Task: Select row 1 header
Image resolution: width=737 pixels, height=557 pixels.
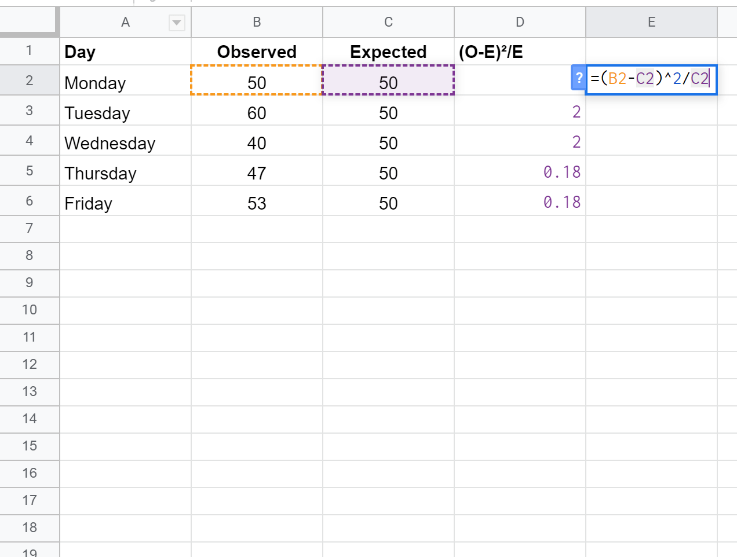Action: [x=29, y=51]
